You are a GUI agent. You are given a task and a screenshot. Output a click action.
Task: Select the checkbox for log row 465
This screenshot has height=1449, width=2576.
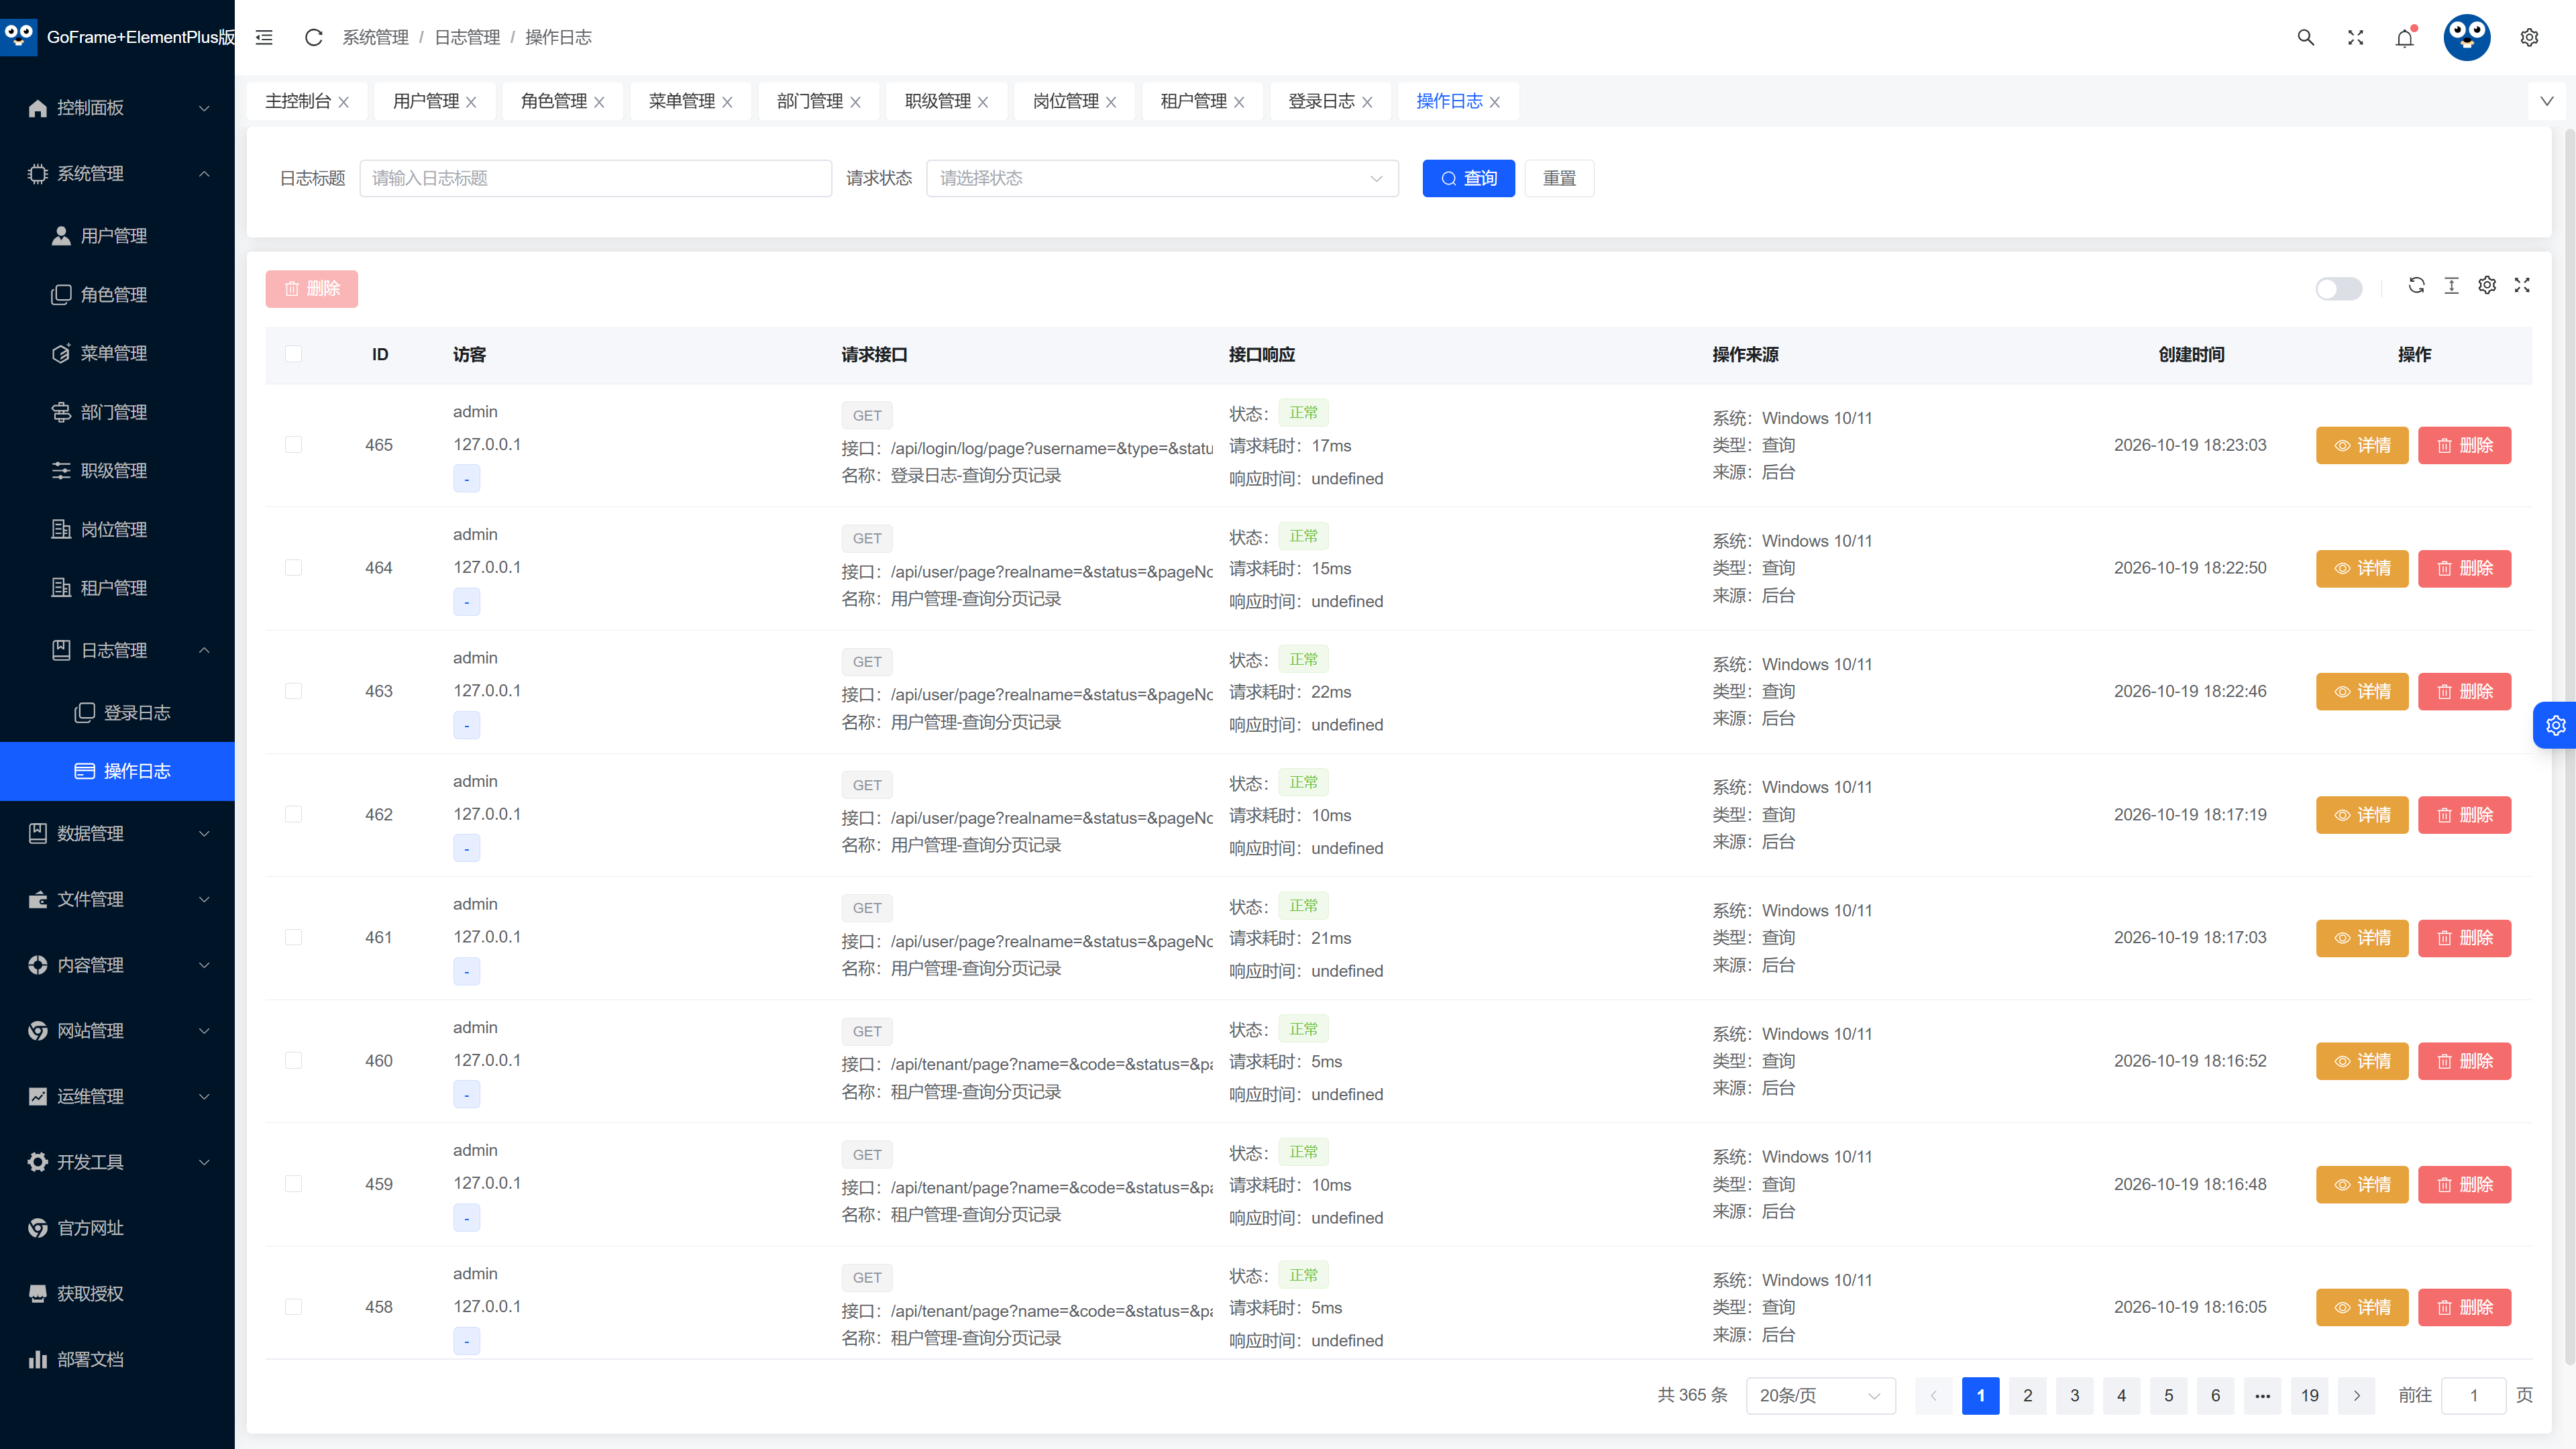(293, 444)
